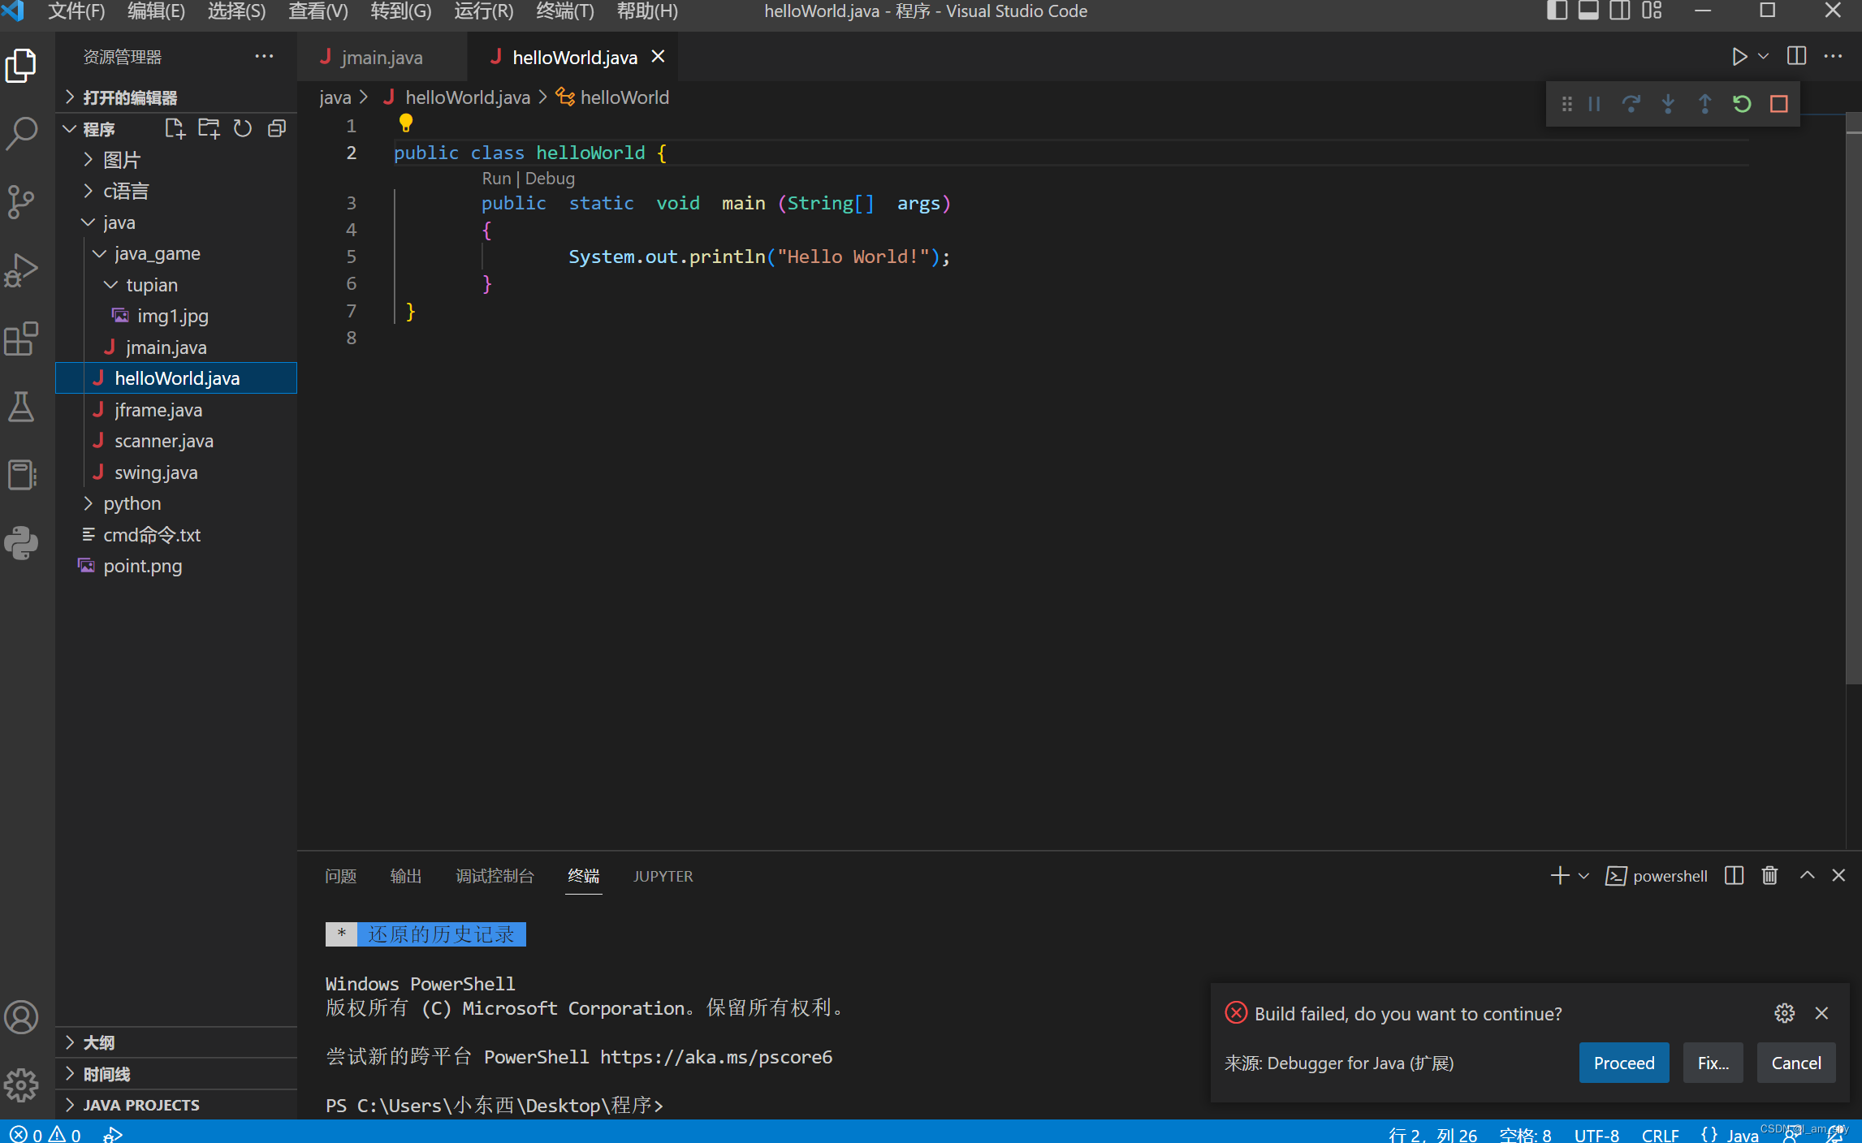Click the debug Restart green arrow

click(x=1741, y=104)
